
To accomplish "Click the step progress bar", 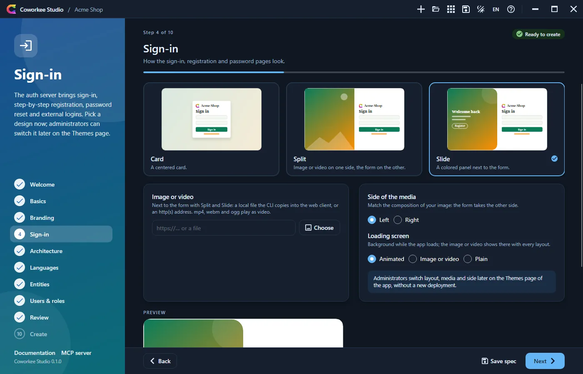I will pyautogui.click(x=354, y=72).
